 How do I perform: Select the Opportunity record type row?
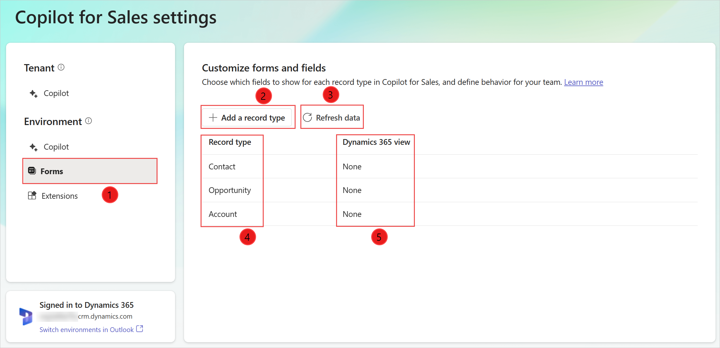[x=230, y=190]
